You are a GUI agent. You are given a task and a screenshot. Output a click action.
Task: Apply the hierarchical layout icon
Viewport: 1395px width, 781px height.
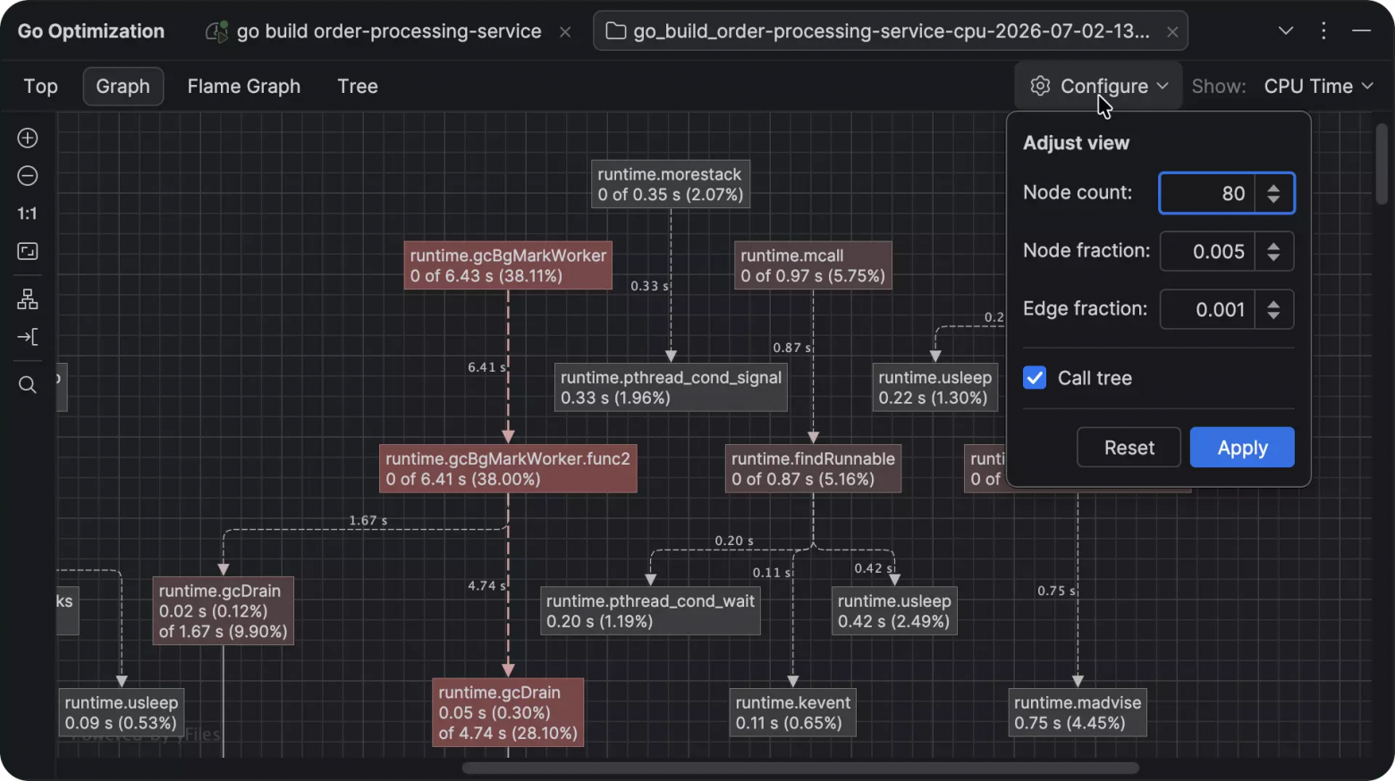click(28, 299)
